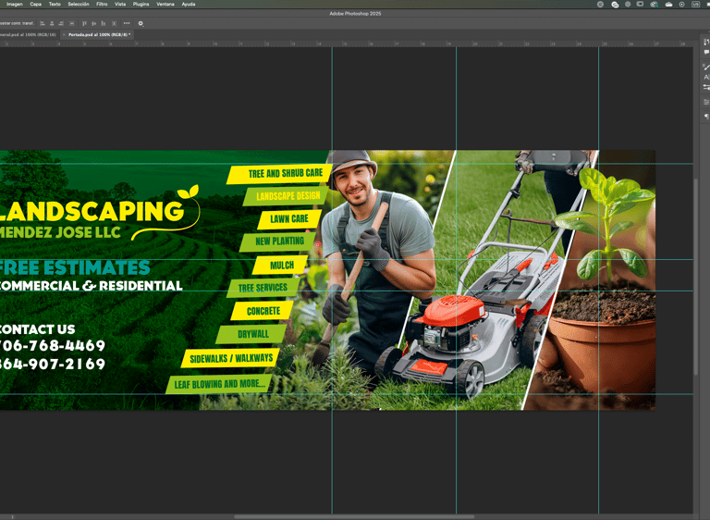Open the Imagen menu
Screen dimensions: 710x520
14,4
